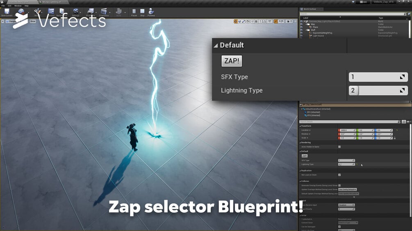Click the Search Details input field
The height and width of the screenshot is (231, 412).
pos(350,122)
